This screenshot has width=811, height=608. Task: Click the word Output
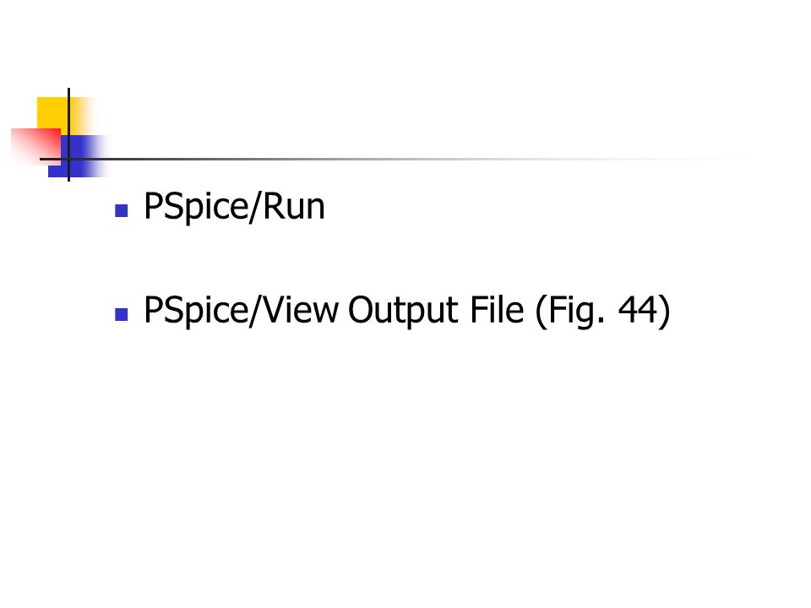coord(403,312)
